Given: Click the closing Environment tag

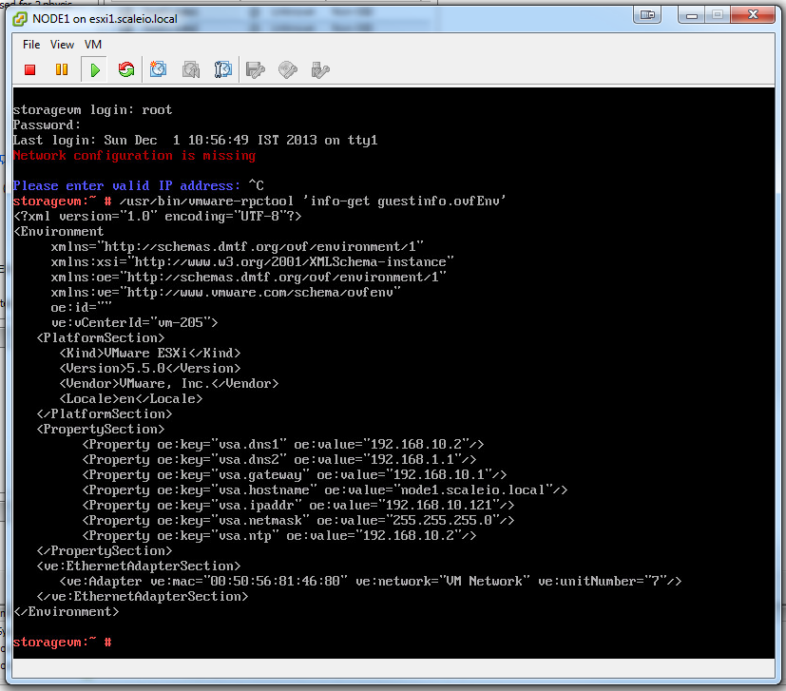Looking at the screenshot, I should click(x=67, y=612).
